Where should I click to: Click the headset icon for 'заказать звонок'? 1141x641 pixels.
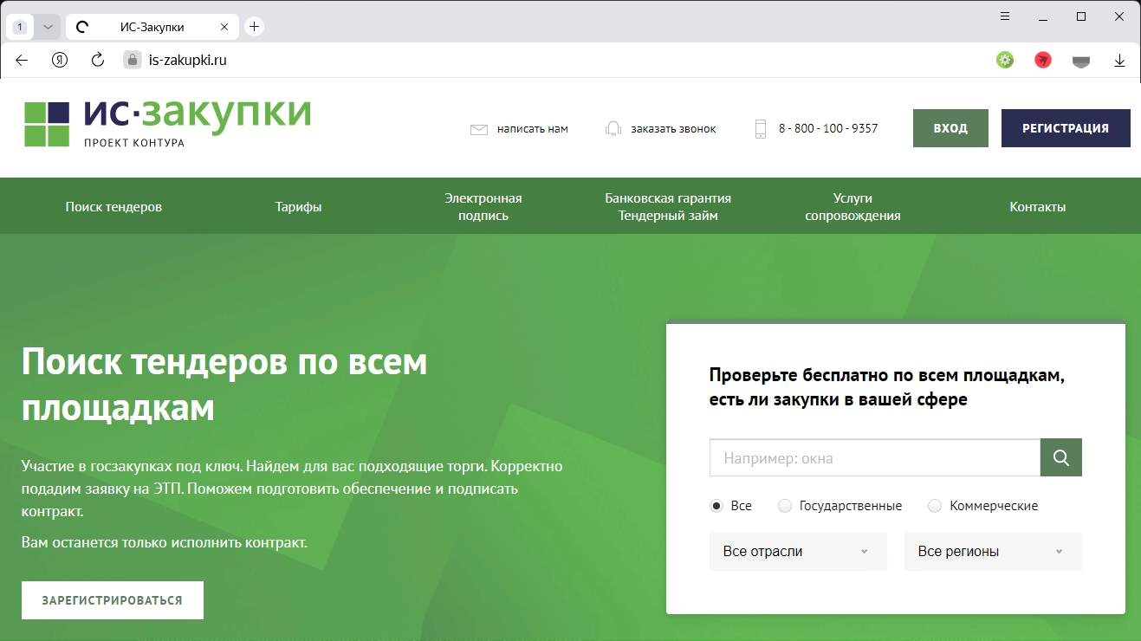(613, 129)
